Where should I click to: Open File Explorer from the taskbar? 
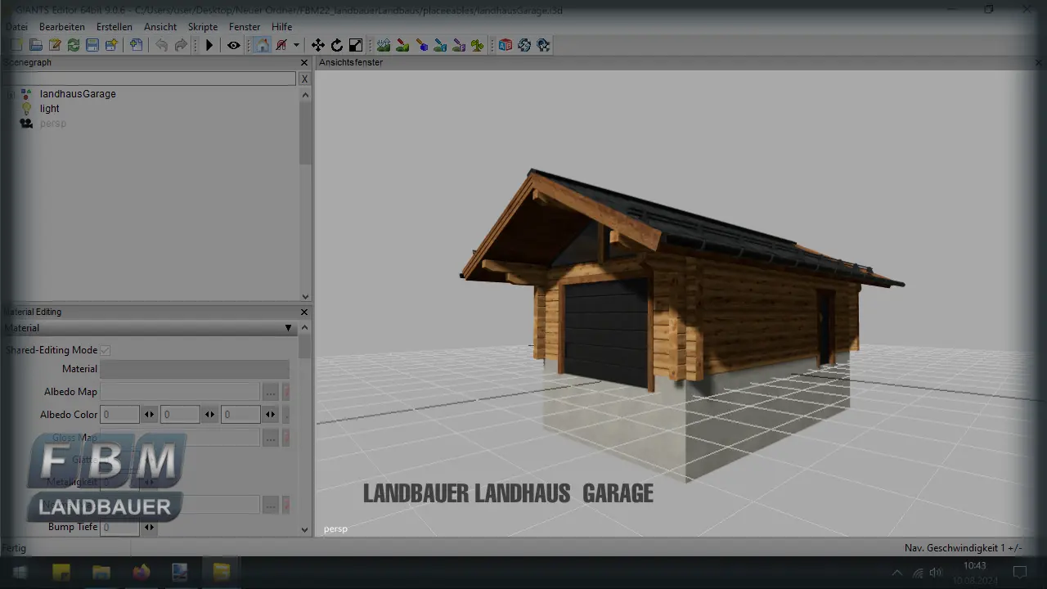tap(101, 572)
